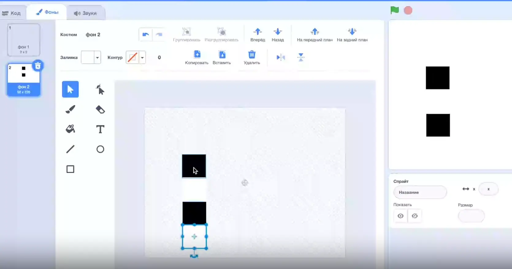The width and height of the screenshot is (512, 269).
Task: Click the sprite Название name field
Action: [x=420, y=192]
